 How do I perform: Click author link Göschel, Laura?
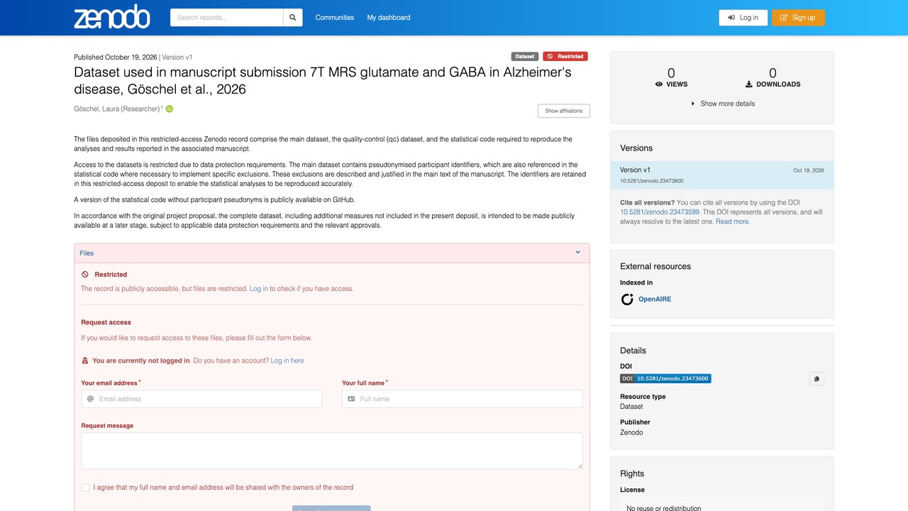[117, 109]
